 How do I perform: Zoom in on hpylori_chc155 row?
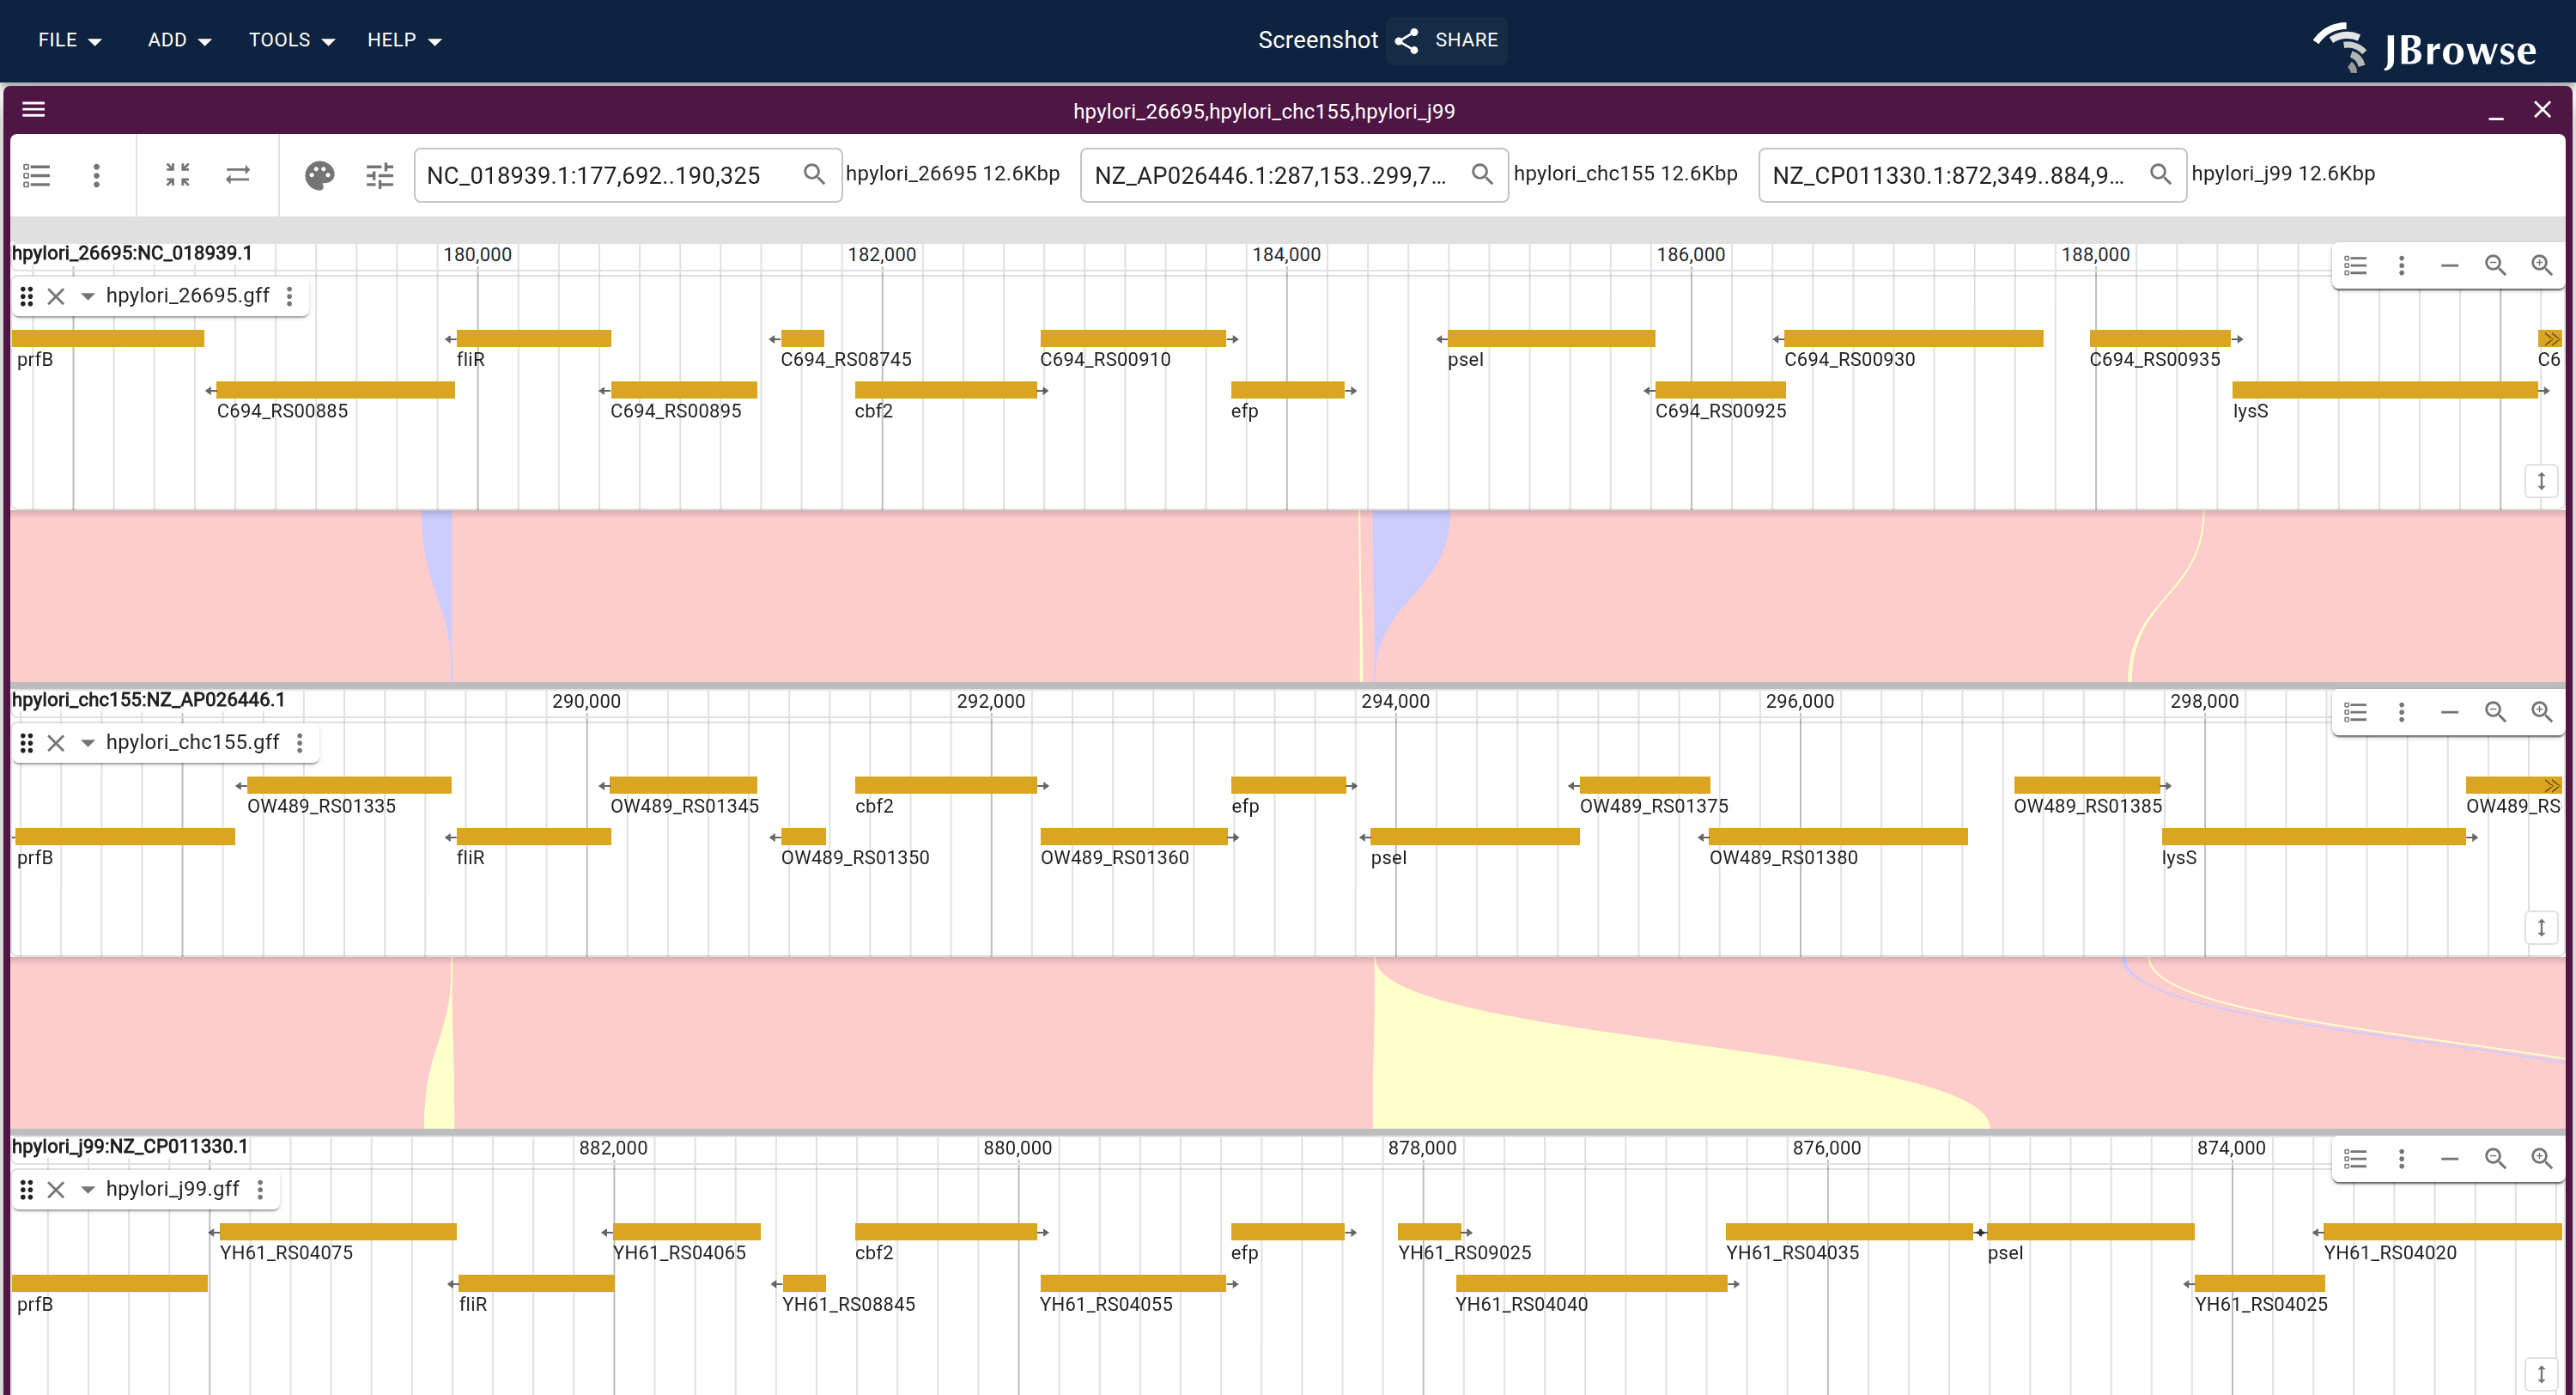(2541, 711)
